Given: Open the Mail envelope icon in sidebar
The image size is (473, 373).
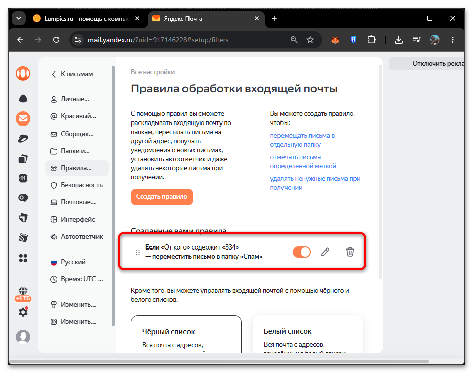Looking at the screenshot, I should pyautogui.click(x=23, y=118).
